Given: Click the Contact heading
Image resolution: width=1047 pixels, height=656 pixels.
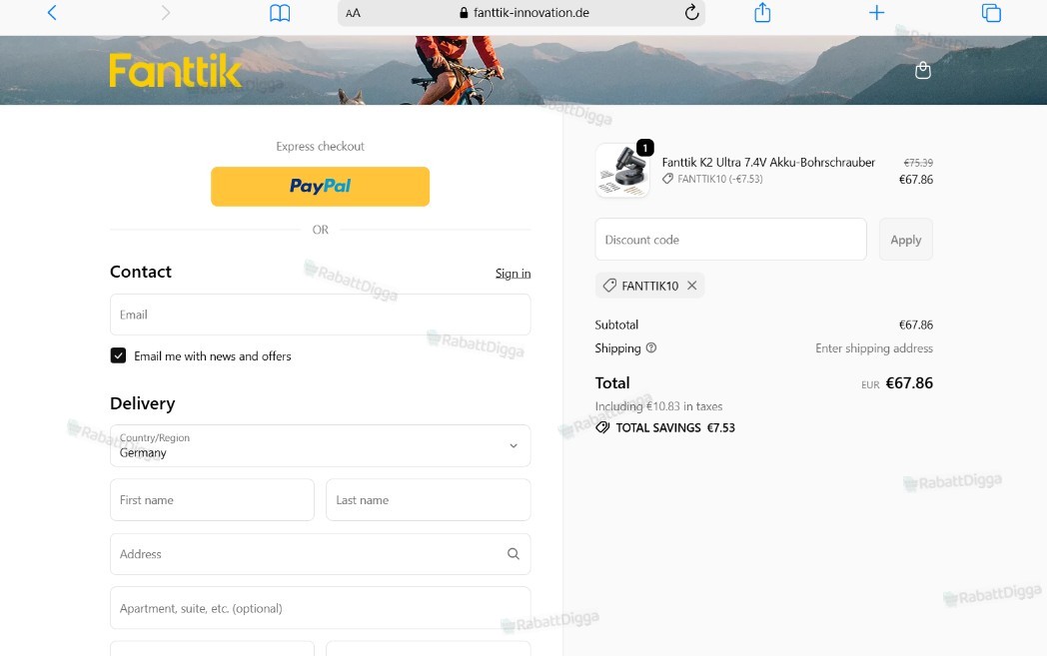Looking at the screenshot, I should pos(140,272).
